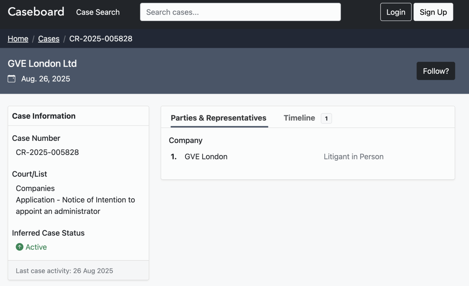Click the GVE London party name

pyautogui.click(x=206, y=157)
